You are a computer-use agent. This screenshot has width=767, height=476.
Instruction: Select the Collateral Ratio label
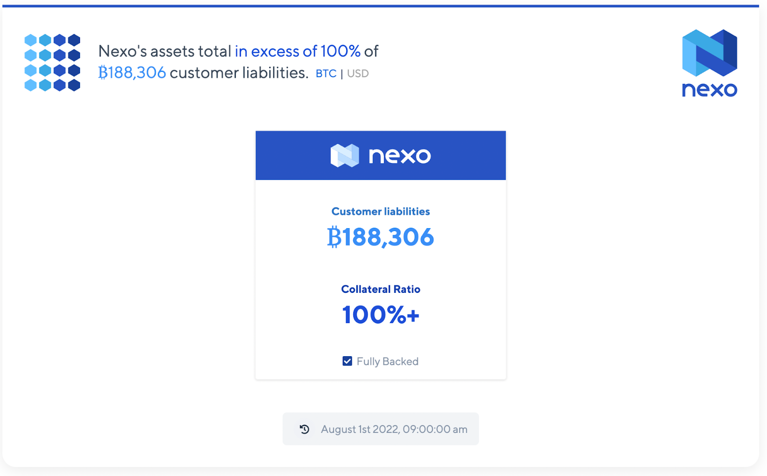pos(381,289)
